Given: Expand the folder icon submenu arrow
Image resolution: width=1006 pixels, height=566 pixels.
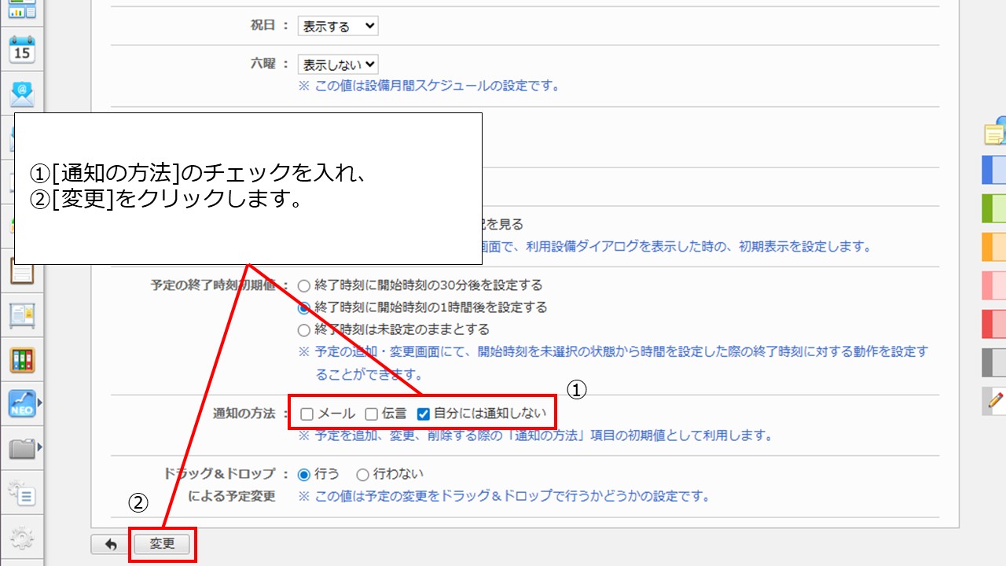Looking at the screenshot, I should pos(39,447).
